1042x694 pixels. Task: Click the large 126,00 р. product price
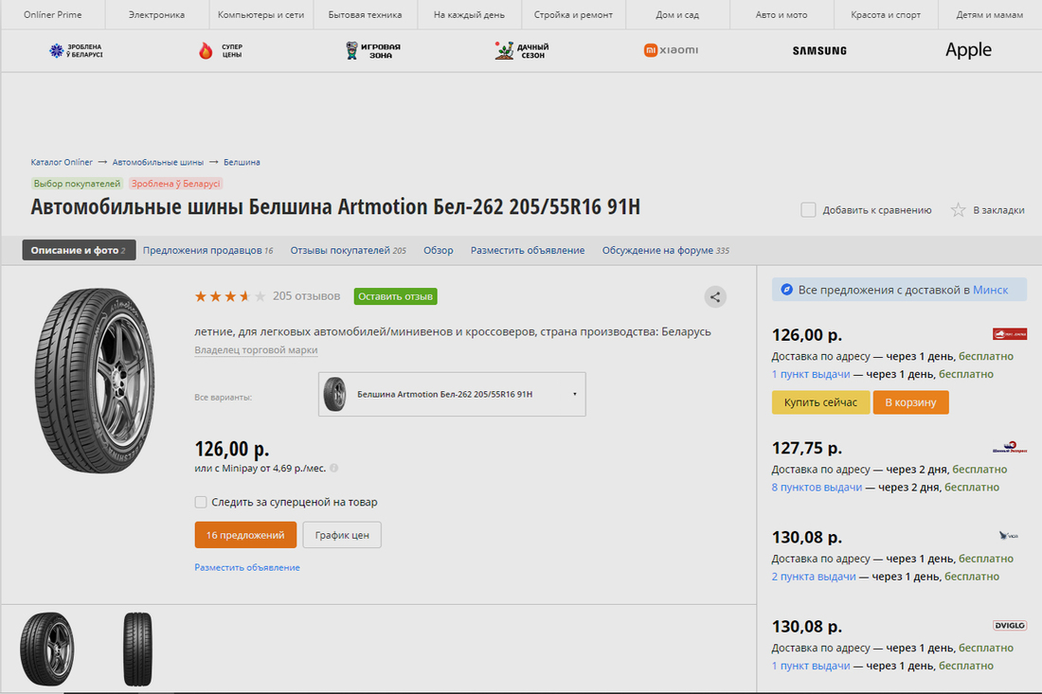pos(232,449)
